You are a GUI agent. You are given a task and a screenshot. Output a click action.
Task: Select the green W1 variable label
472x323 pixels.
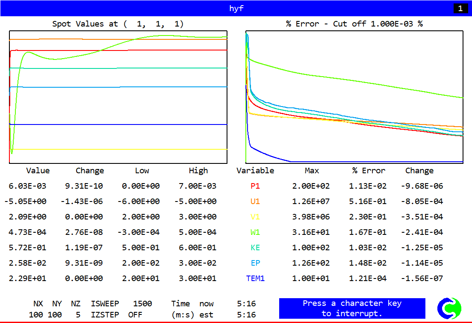click(x=255, y=232)
